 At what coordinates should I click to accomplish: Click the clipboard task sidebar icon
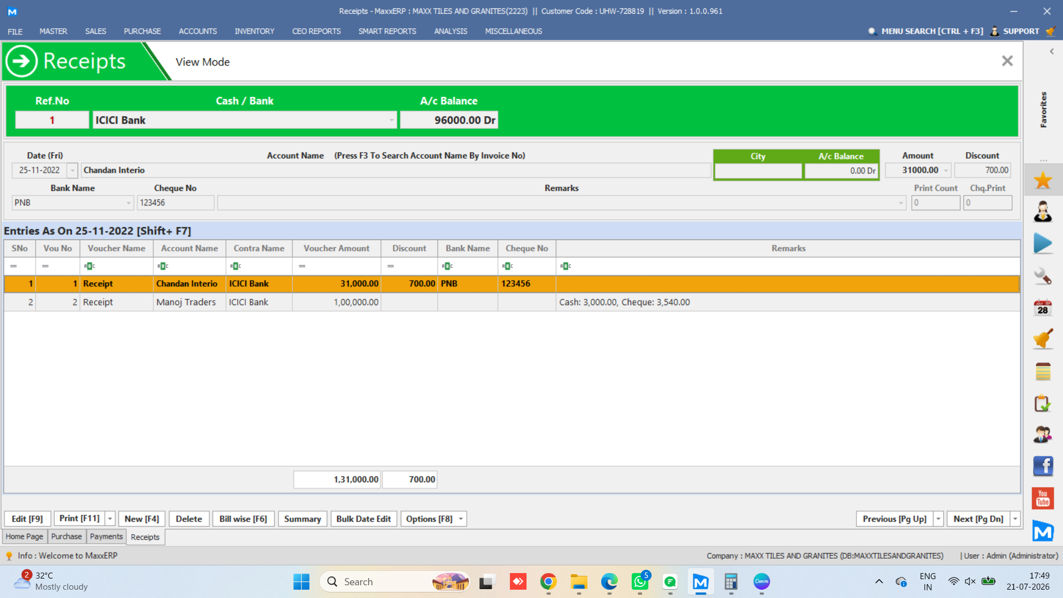1043,404
